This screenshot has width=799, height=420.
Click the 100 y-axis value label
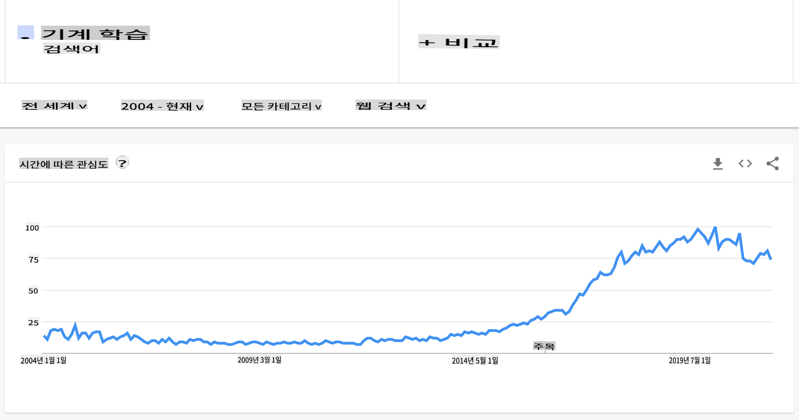[32, 228]
